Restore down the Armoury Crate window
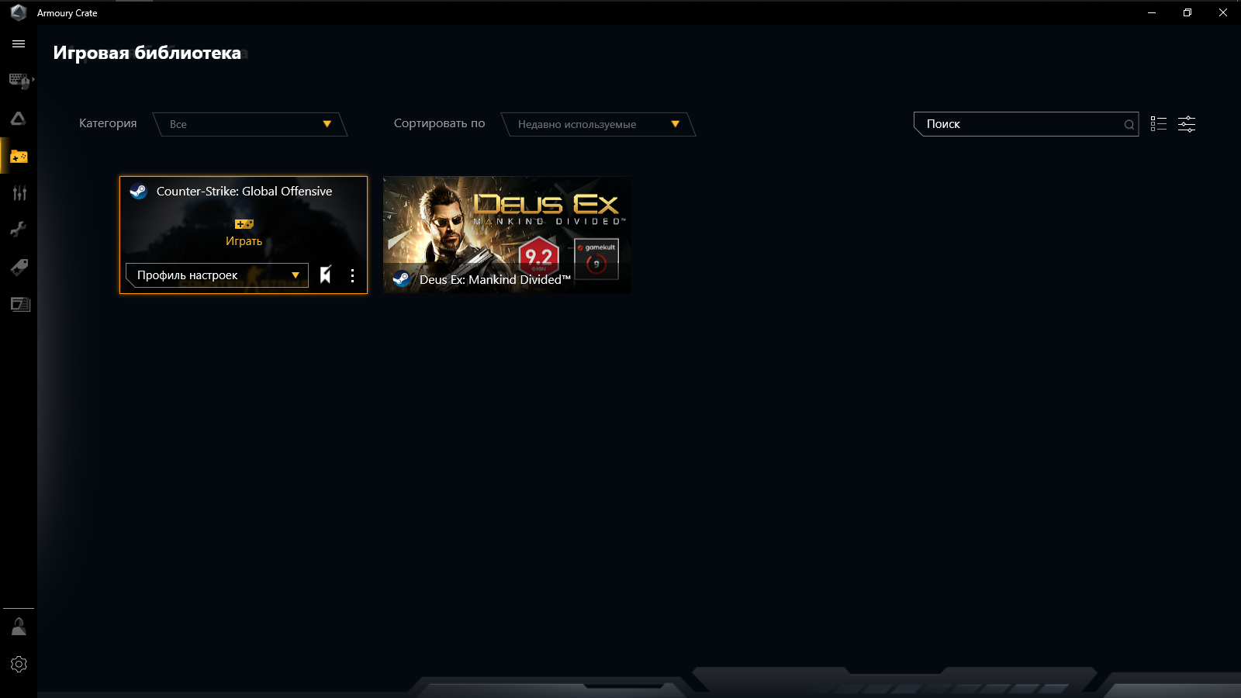The height and width of the screenshot is (698, 1241). click(1187, 12)
